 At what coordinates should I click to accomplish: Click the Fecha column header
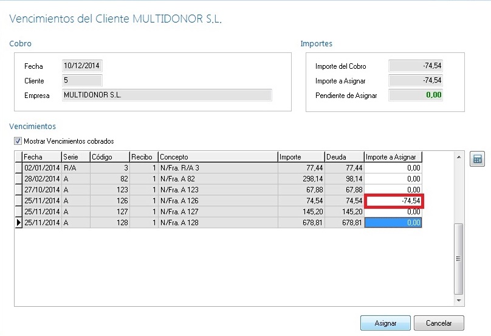(x=41, y=157)
